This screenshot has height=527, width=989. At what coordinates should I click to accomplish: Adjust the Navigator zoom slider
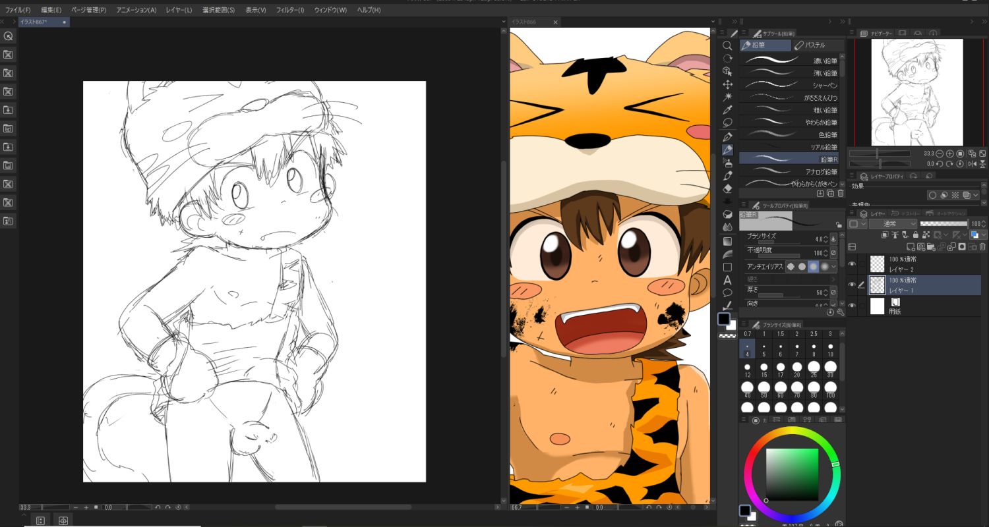[x=880, y=153]
